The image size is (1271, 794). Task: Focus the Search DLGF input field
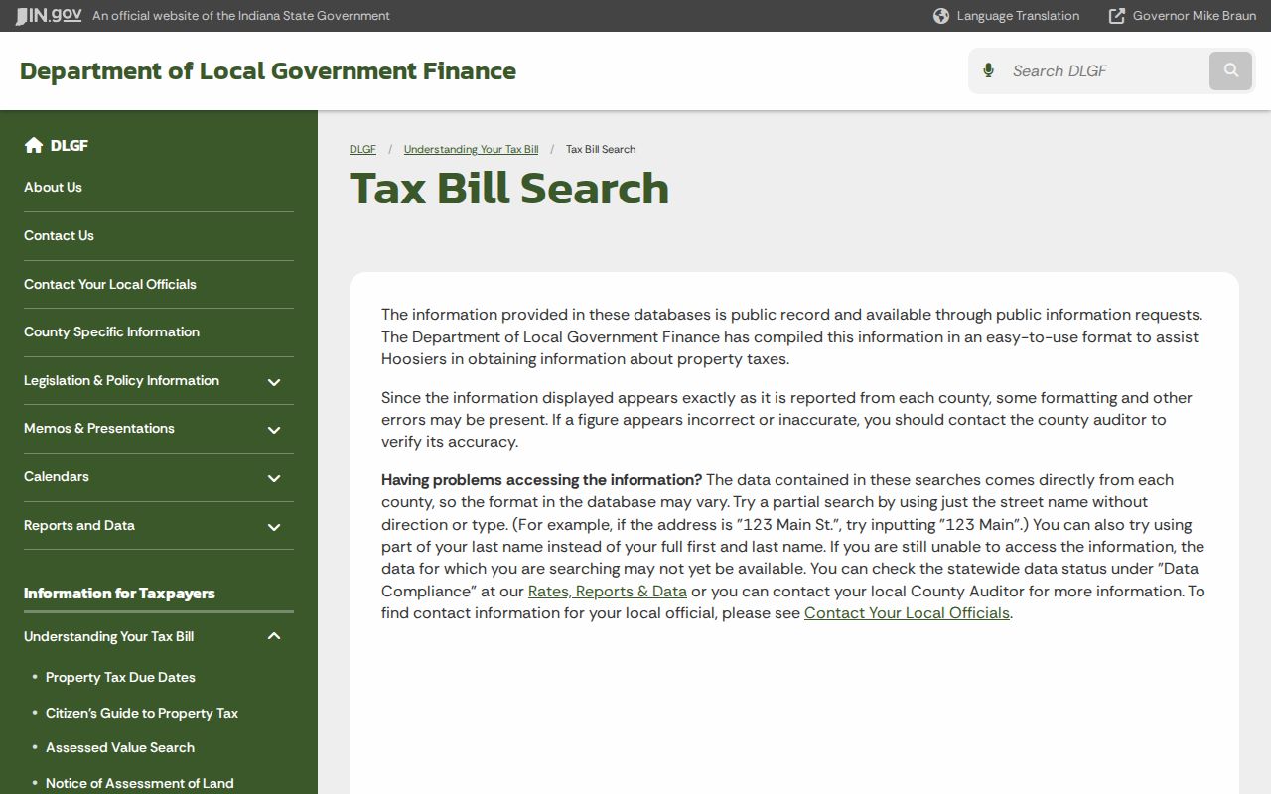click(x=1104, y=70)
